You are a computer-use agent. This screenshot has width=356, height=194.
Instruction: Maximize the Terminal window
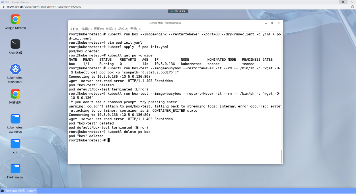[272, 23]
